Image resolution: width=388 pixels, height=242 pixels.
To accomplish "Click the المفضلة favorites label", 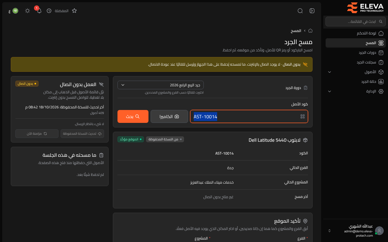I will (62, 11).
